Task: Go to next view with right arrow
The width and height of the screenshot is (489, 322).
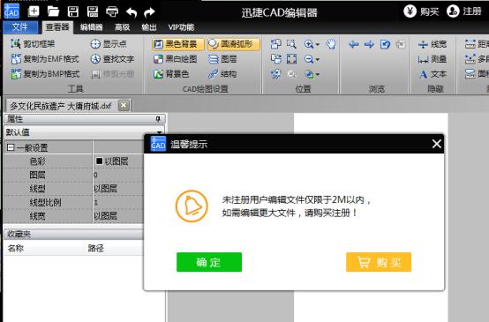Action: click(x=369, y=44)
